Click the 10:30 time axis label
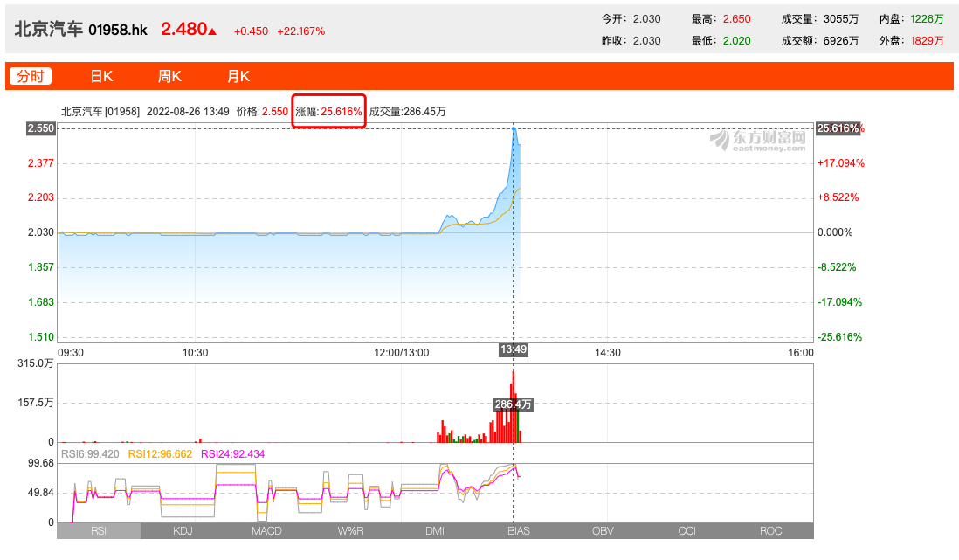The height and width of the screenshot is (560, 959). point(195,353)
